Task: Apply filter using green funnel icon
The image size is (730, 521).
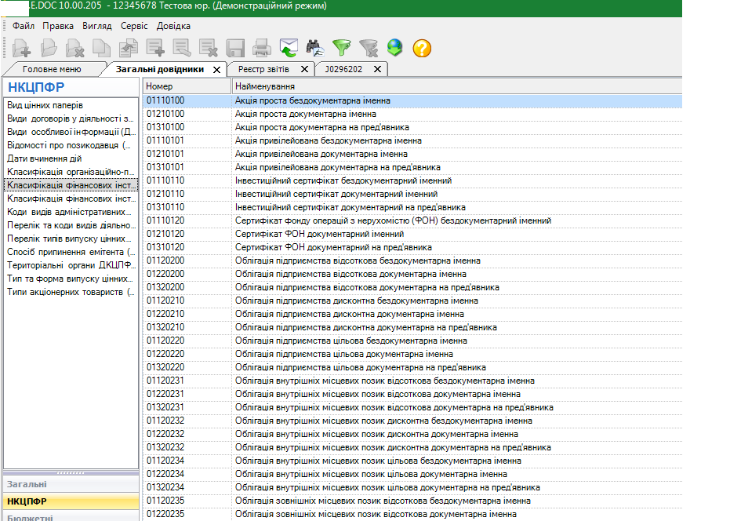Action: click(341, 49)
